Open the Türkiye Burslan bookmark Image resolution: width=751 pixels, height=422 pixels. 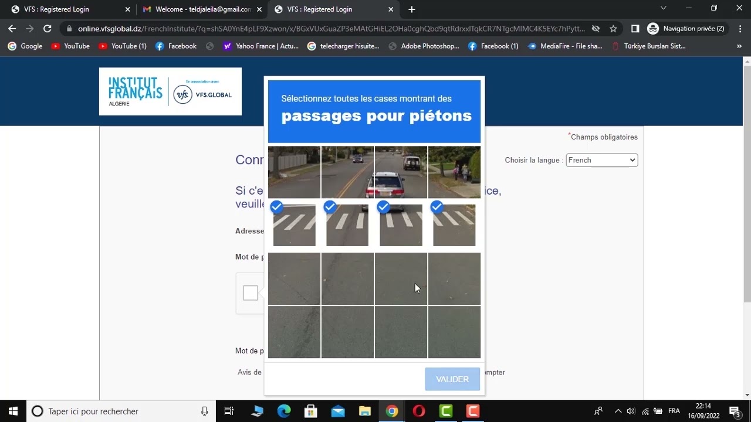pos(648,46)
